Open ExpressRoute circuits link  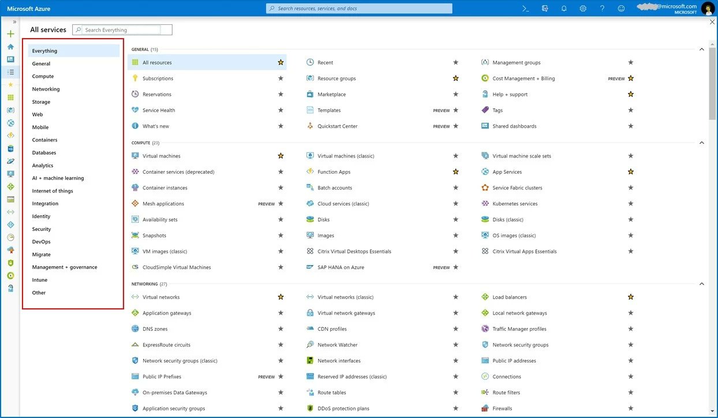[x=166, y=345]
